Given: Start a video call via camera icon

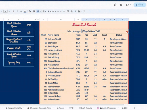Looking at the screenshot, I should click(127, 5).
